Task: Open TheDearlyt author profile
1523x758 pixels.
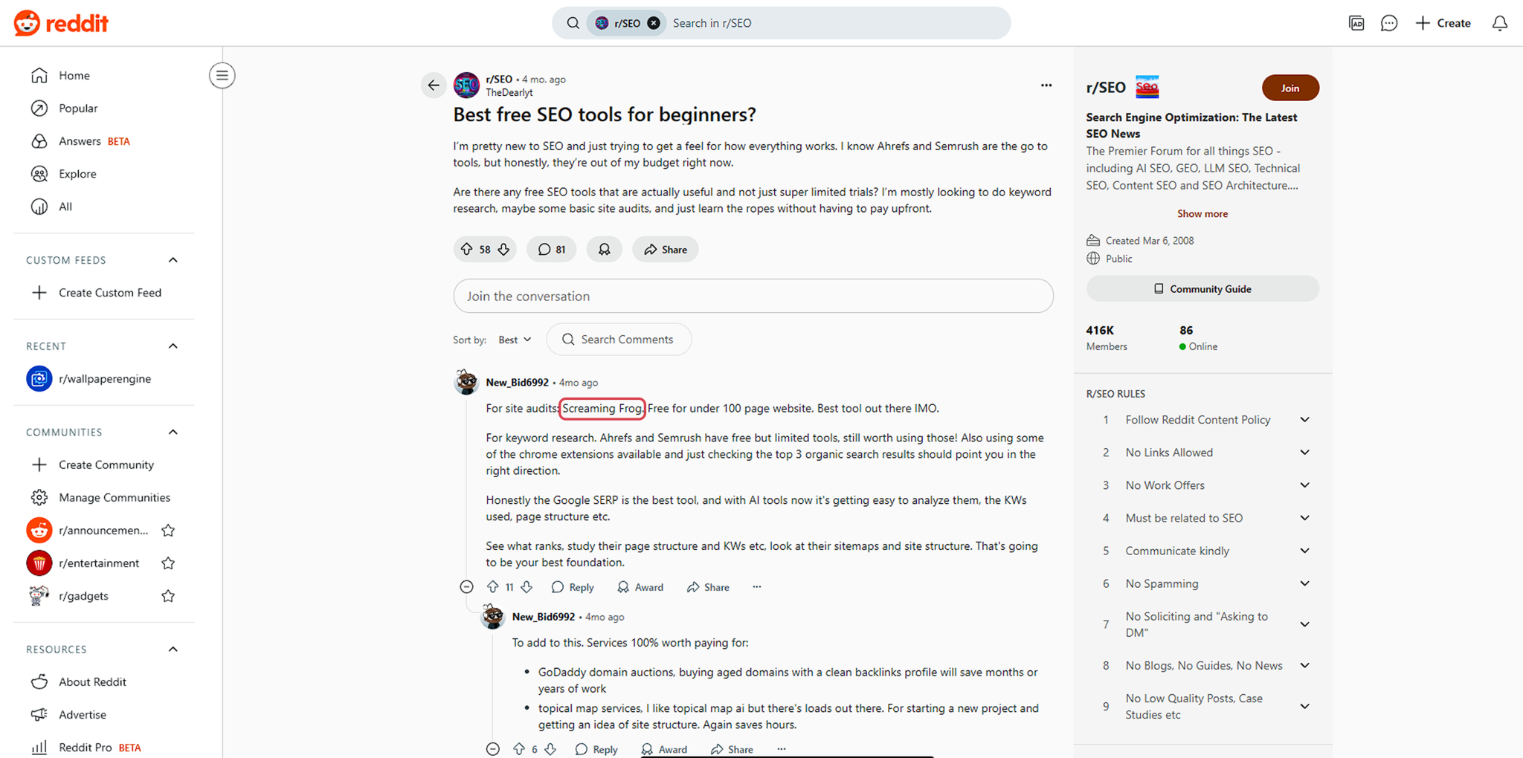Action: (509, 93)
